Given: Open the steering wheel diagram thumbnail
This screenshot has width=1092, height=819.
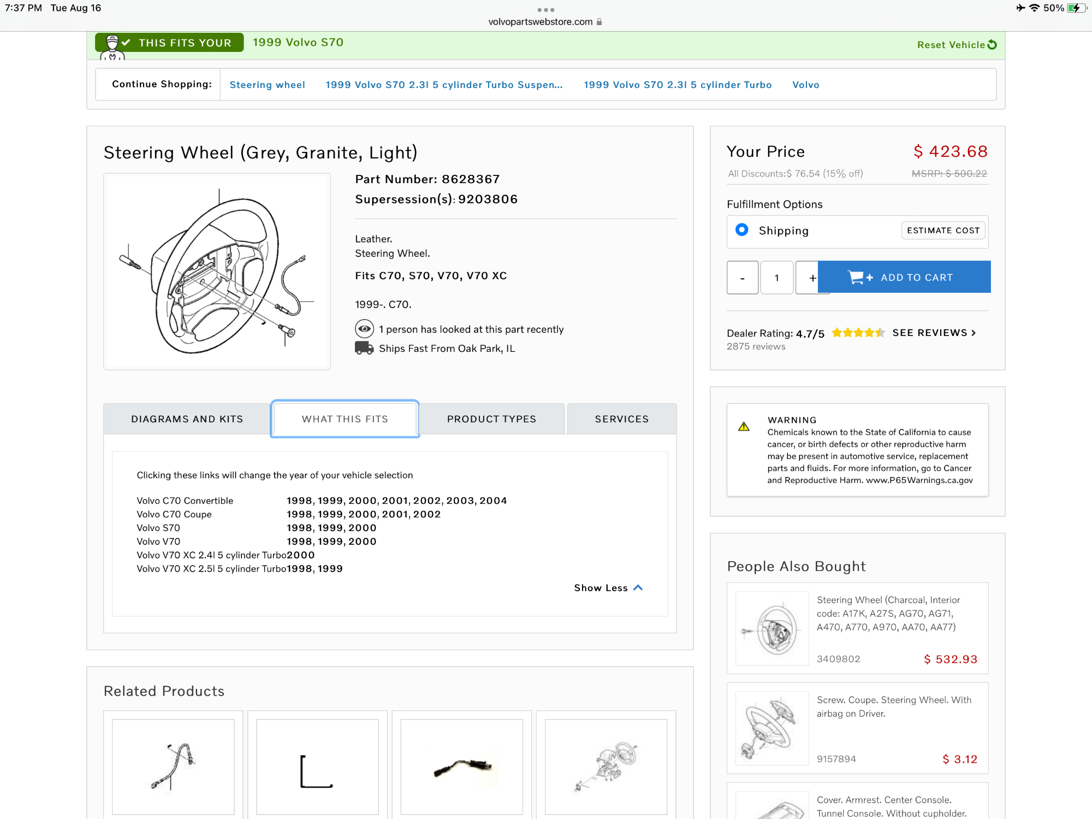Looking at the screenshot, I should point(217,272).
